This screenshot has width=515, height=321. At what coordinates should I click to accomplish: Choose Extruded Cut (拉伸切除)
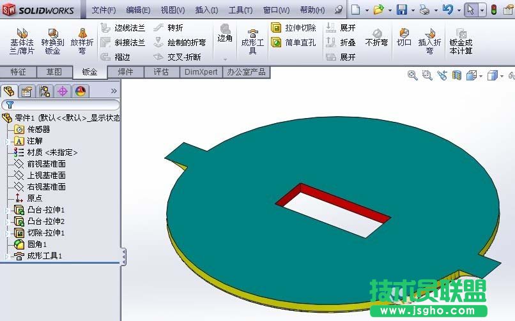point(293,28)
